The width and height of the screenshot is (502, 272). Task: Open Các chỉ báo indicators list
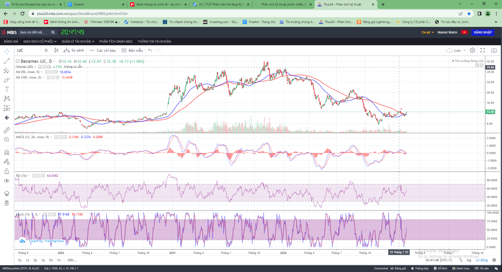(102, 50)
